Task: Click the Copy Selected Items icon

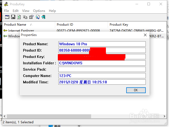Action: click(25, 17)
